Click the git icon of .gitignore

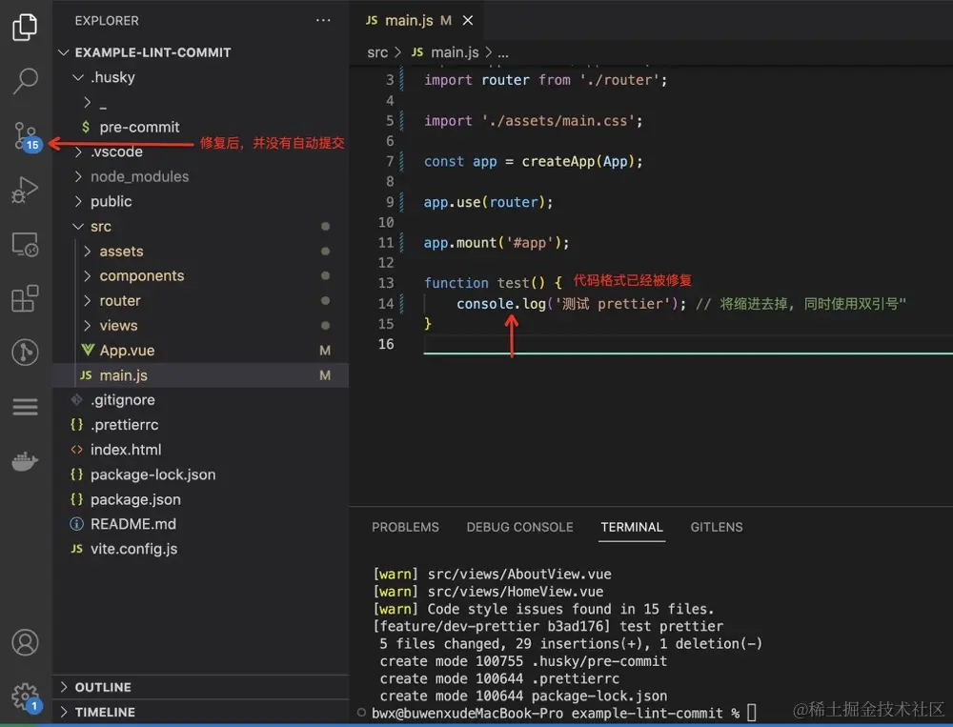pos(76,400)
